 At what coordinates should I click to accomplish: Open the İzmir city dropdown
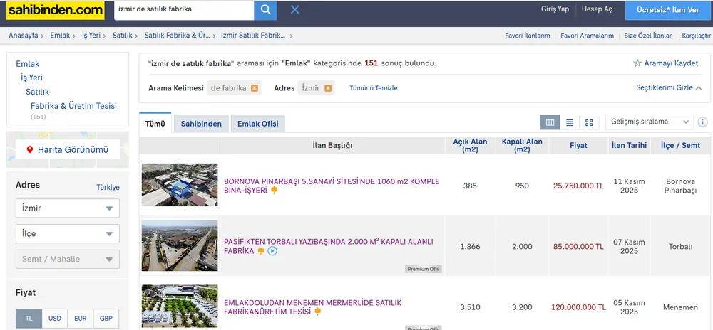coord(68,208)
